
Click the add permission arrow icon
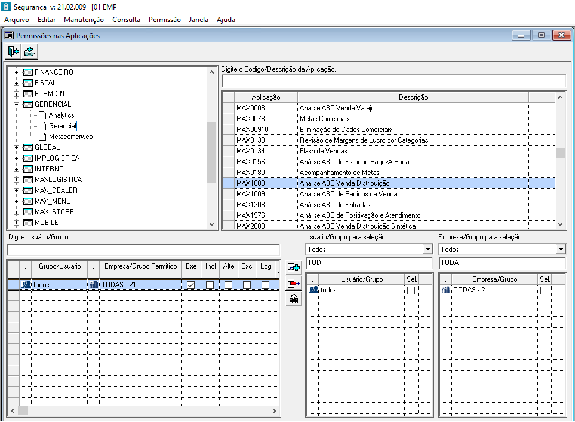coord(294,268)
